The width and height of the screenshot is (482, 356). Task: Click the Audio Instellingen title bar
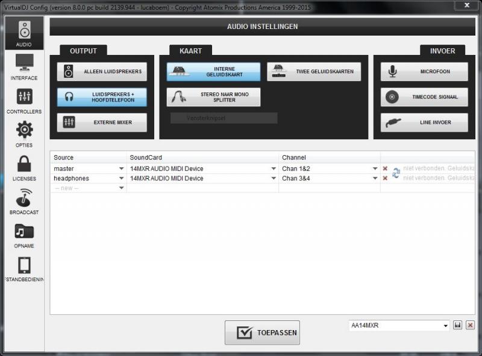[262, 27]
